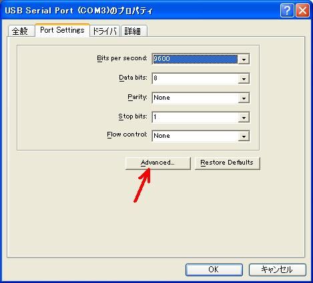
Task: Open the 詳細 tab
Action: point(133,31)
